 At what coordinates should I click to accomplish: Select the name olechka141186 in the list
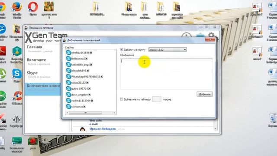[x=80, y=53]
